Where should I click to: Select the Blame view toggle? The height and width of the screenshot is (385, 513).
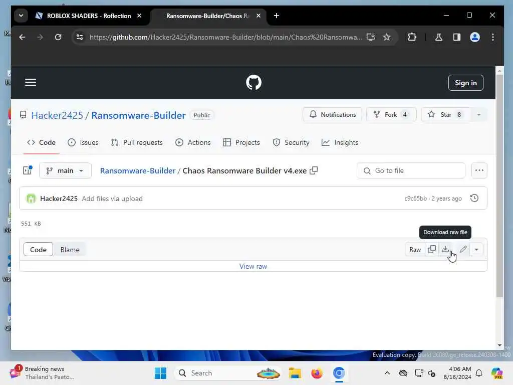pos(70,250)
